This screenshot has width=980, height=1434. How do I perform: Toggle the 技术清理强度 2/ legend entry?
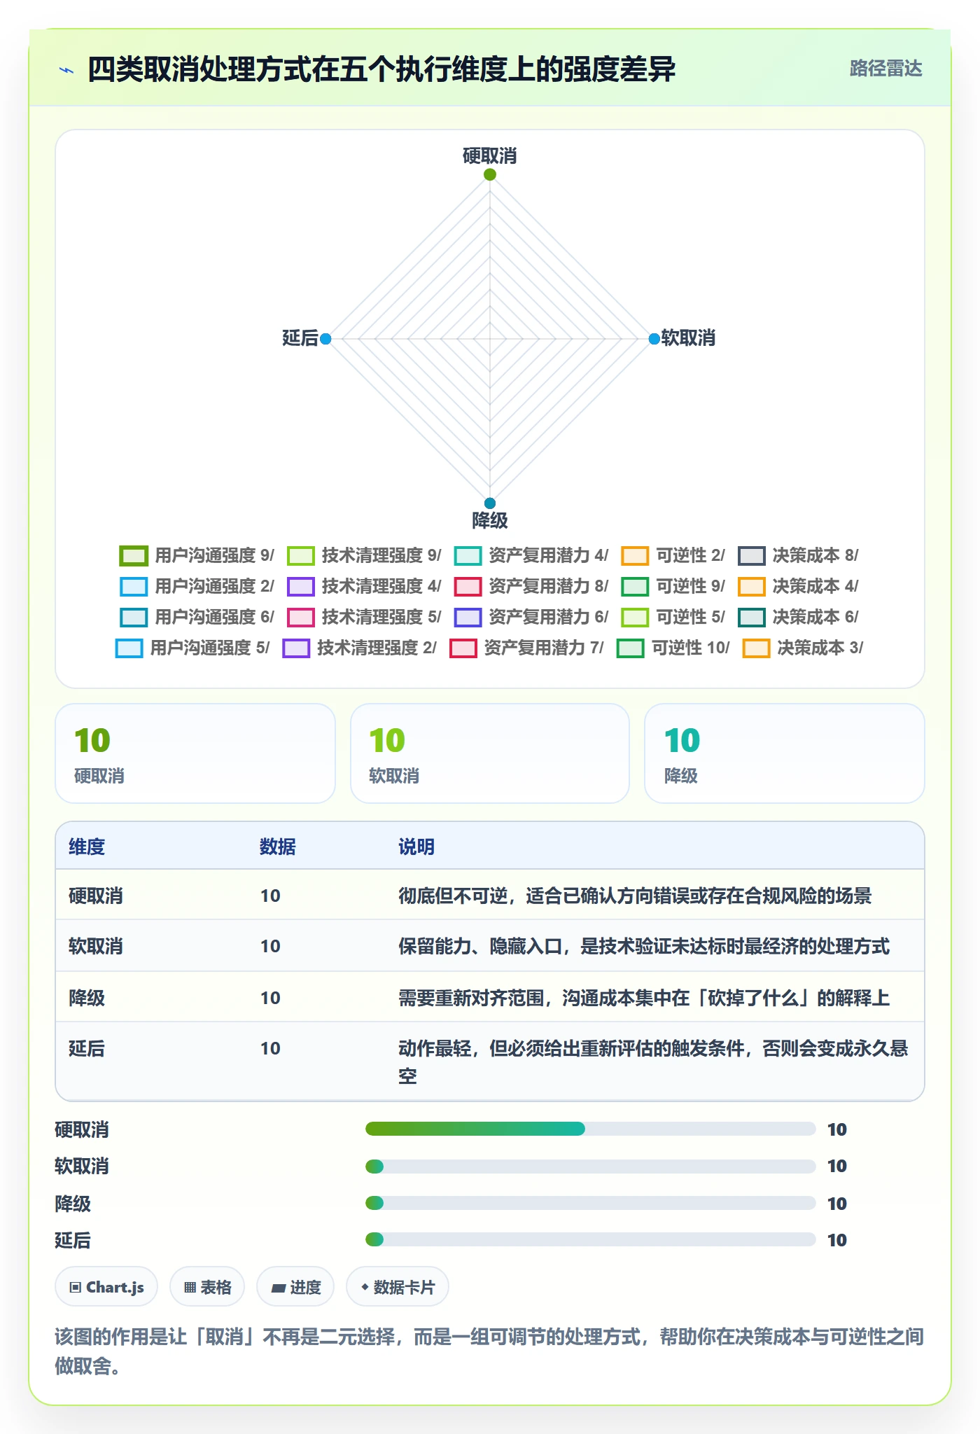(x=360, y=648)
